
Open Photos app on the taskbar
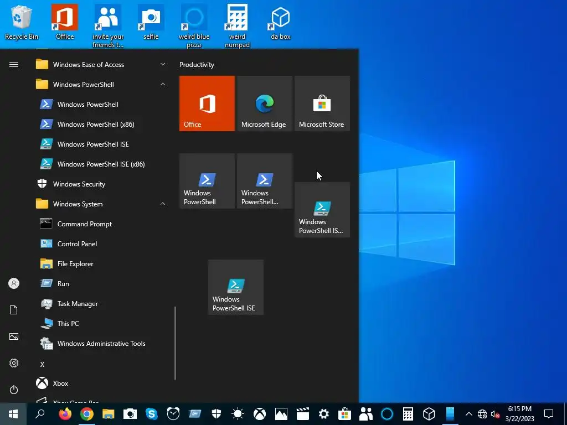coord(281,414)
